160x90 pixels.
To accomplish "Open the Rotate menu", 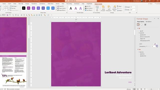I will click(120, 10).
